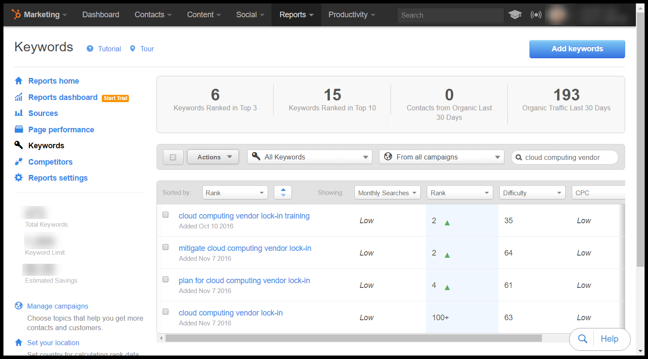This screenshot has height=359, width=648.
Task: Toggle the select-all keywords checkbox
Action: tap(173, 157)
